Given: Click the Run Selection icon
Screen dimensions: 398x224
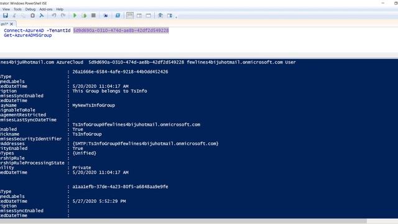Looking at the screenshot, I should point(84,16).
